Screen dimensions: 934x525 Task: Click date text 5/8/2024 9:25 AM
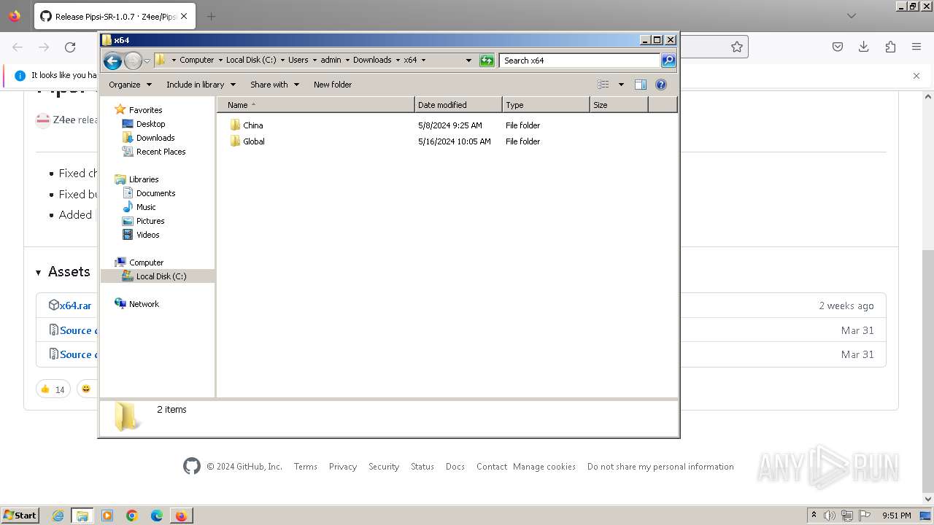coord(450,125)
